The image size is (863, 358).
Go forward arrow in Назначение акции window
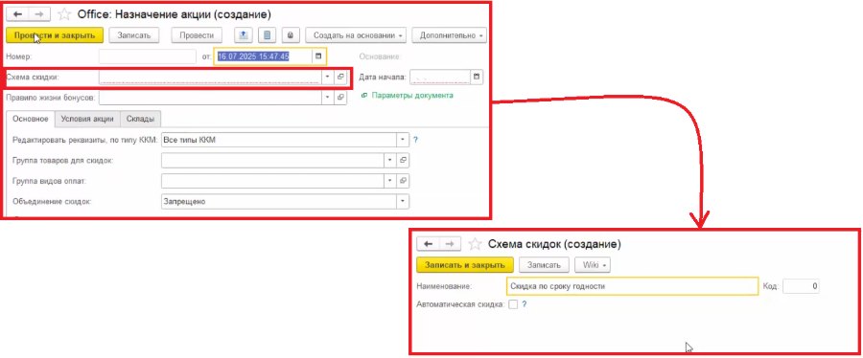tap(39, 14)
